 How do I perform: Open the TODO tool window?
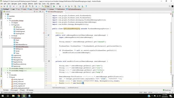tap(6, 90)
